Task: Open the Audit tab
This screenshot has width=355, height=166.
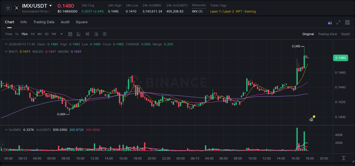Action: click(65, 22)
